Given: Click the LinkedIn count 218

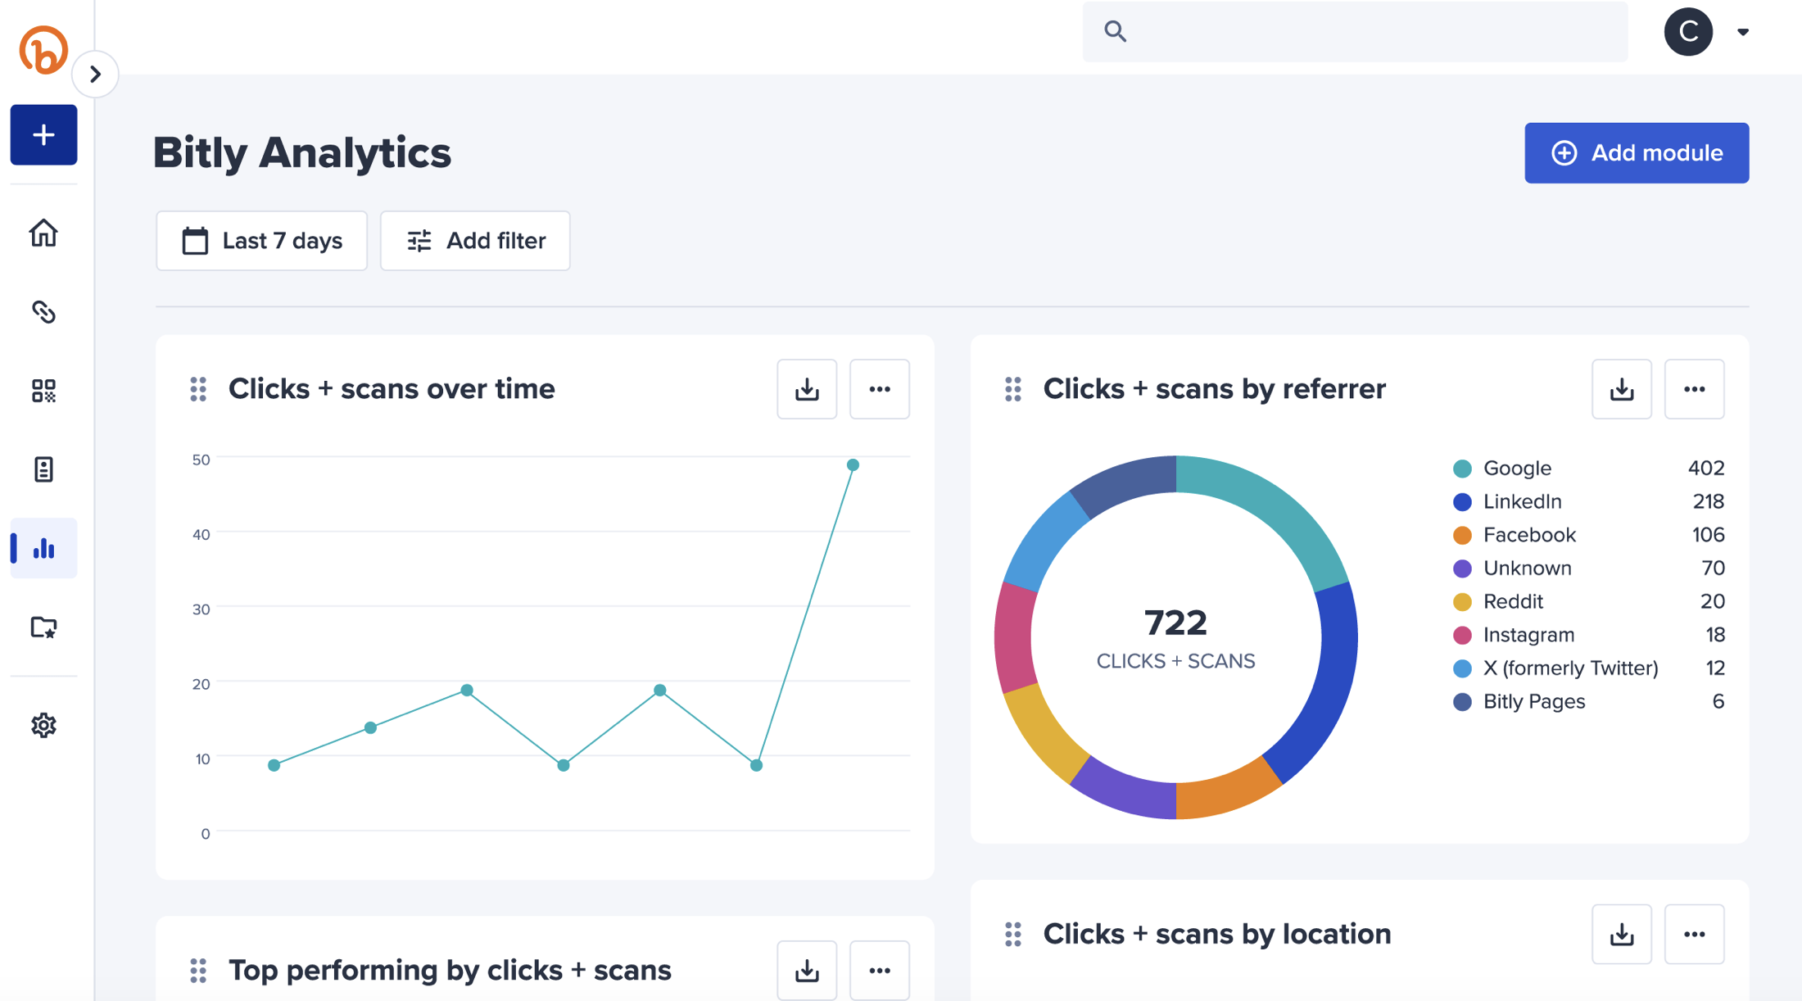Looking at the screenshot, I should click(1708, 501).
